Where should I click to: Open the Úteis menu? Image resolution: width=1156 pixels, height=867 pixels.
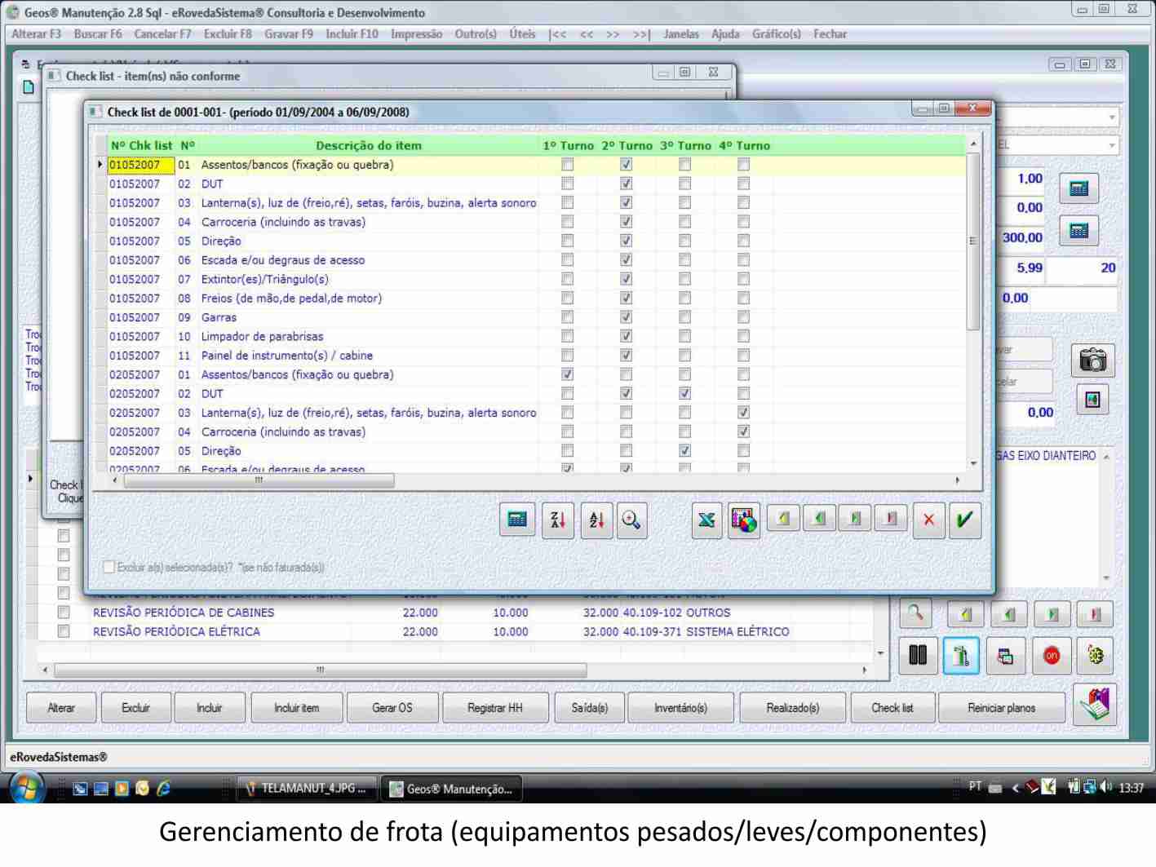522,34
